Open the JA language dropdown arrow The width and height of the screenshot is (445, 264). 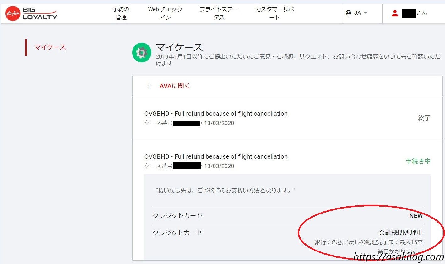coord(366,13)
